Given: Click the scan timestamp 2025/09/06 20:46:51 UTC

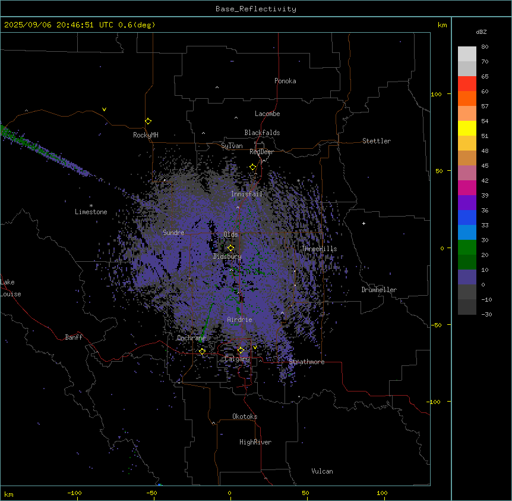Looking at the screenshot, I should point(58,25).
